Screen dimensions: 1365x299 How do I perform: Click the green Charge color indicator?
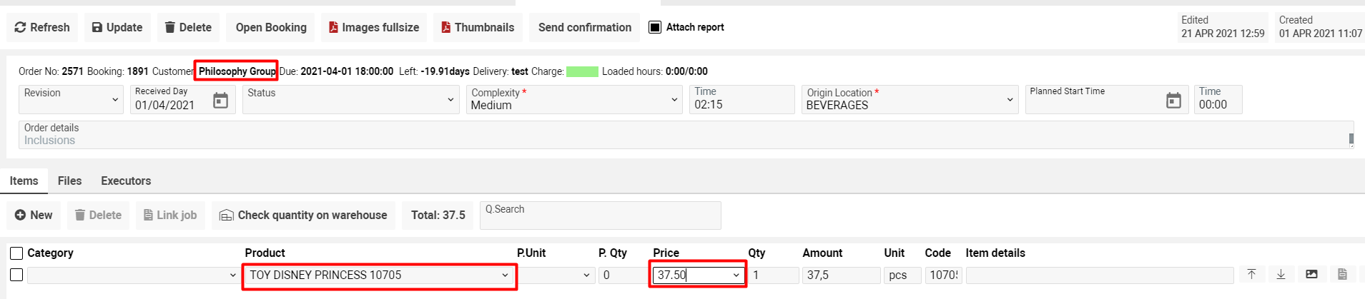click(x=582, y=71)
